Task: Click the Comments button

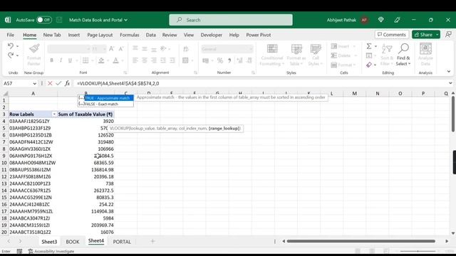Action: coord(392,35)
